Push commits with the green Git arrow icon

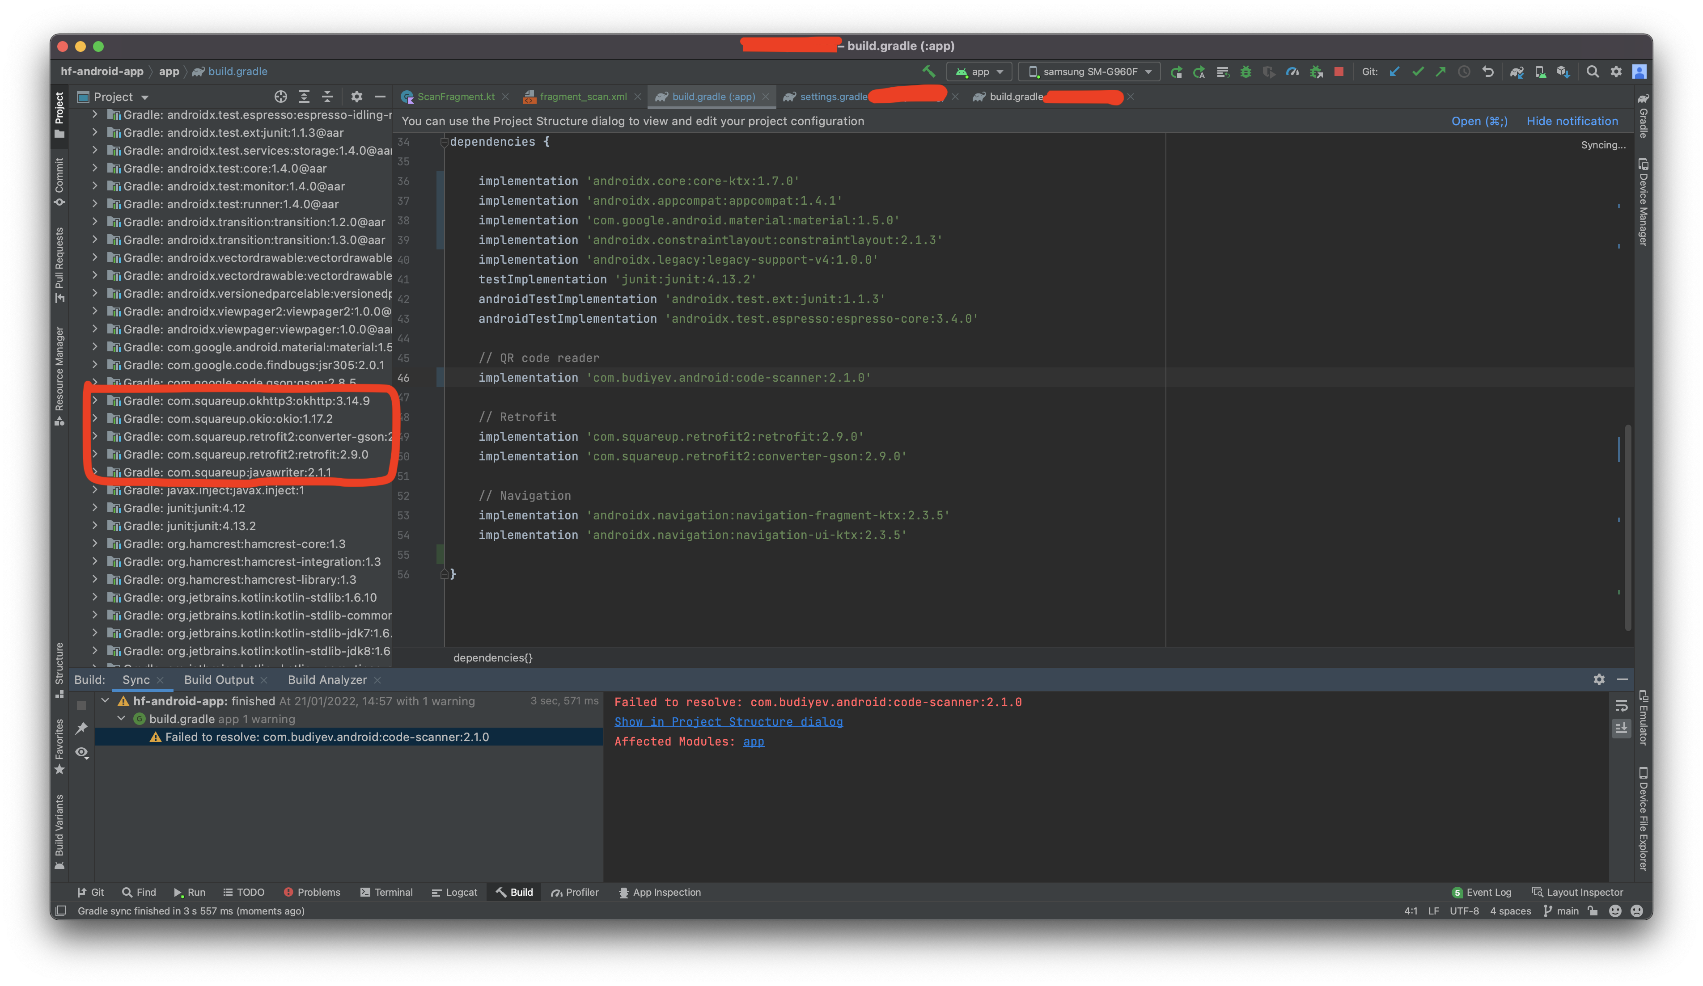(1440, 72)
